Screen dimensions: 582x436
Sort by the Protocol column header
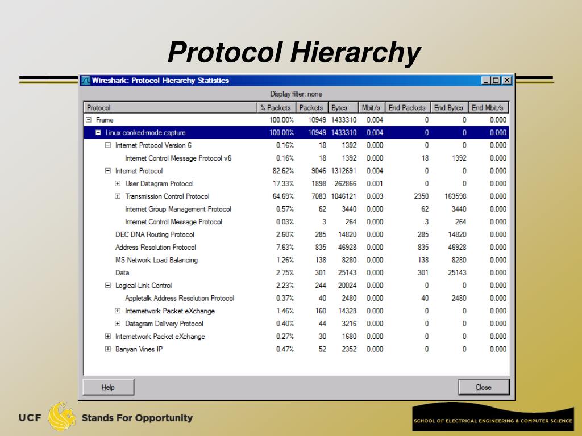[x=170, y=107]
